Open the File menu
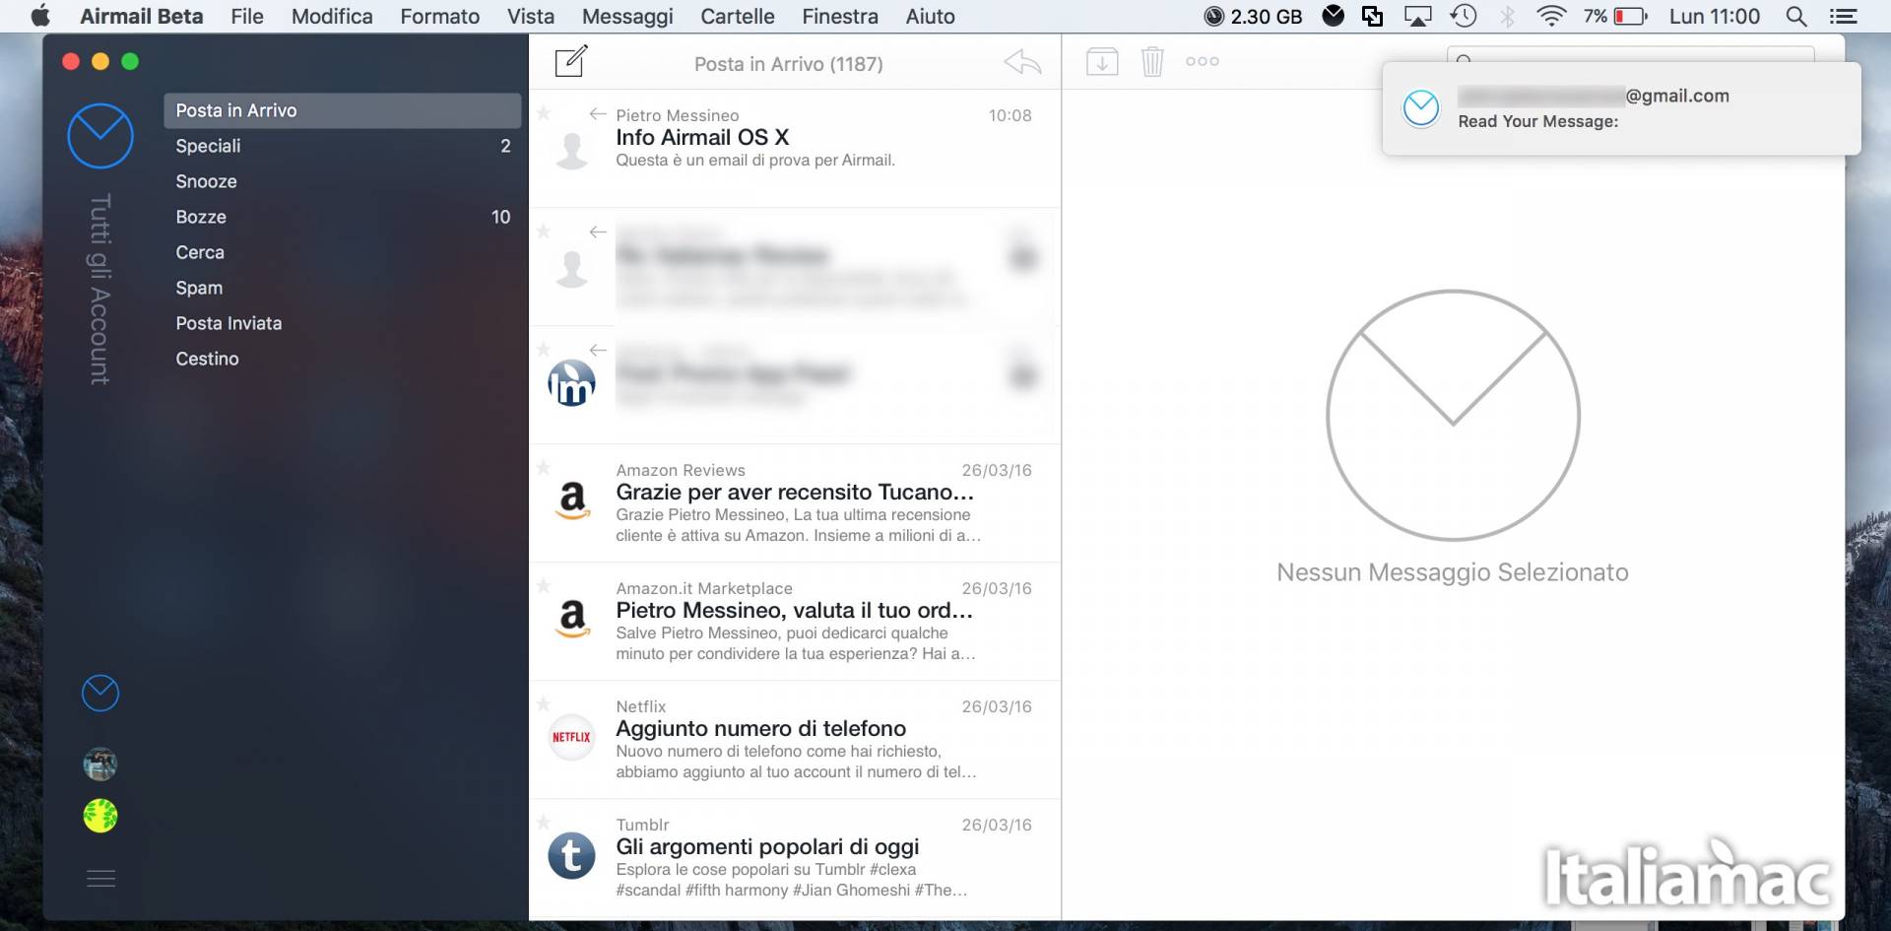 (247, 16)
